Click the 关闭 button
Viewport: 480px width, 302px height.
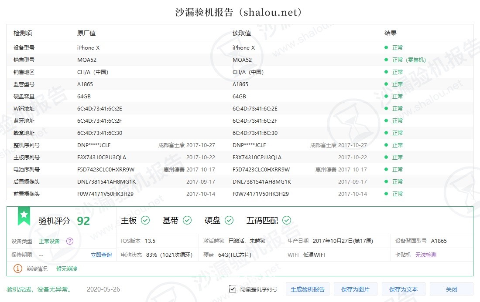point(452,289)
